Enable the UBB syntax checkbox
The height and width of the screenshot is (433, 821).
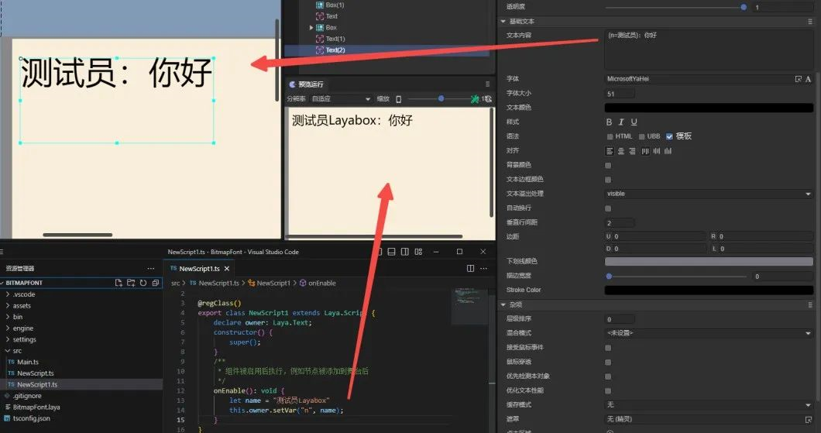[x=642, y=136]
